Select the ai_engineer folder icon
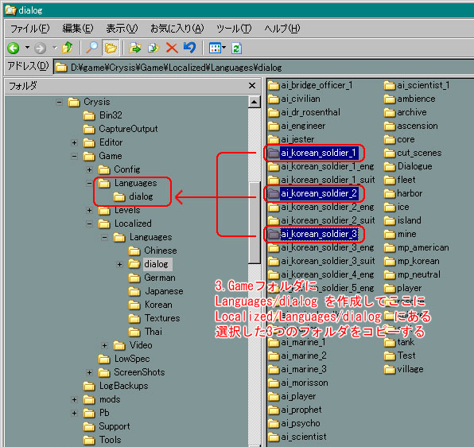Image resolution: width=474 pixels, height=447 pixels. tap(274, 126)
